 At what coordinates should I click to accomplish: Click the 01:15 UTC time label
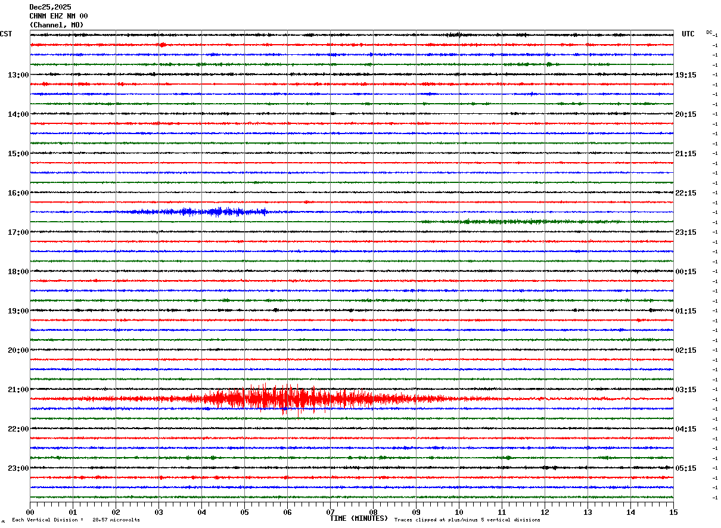(685, 311)
